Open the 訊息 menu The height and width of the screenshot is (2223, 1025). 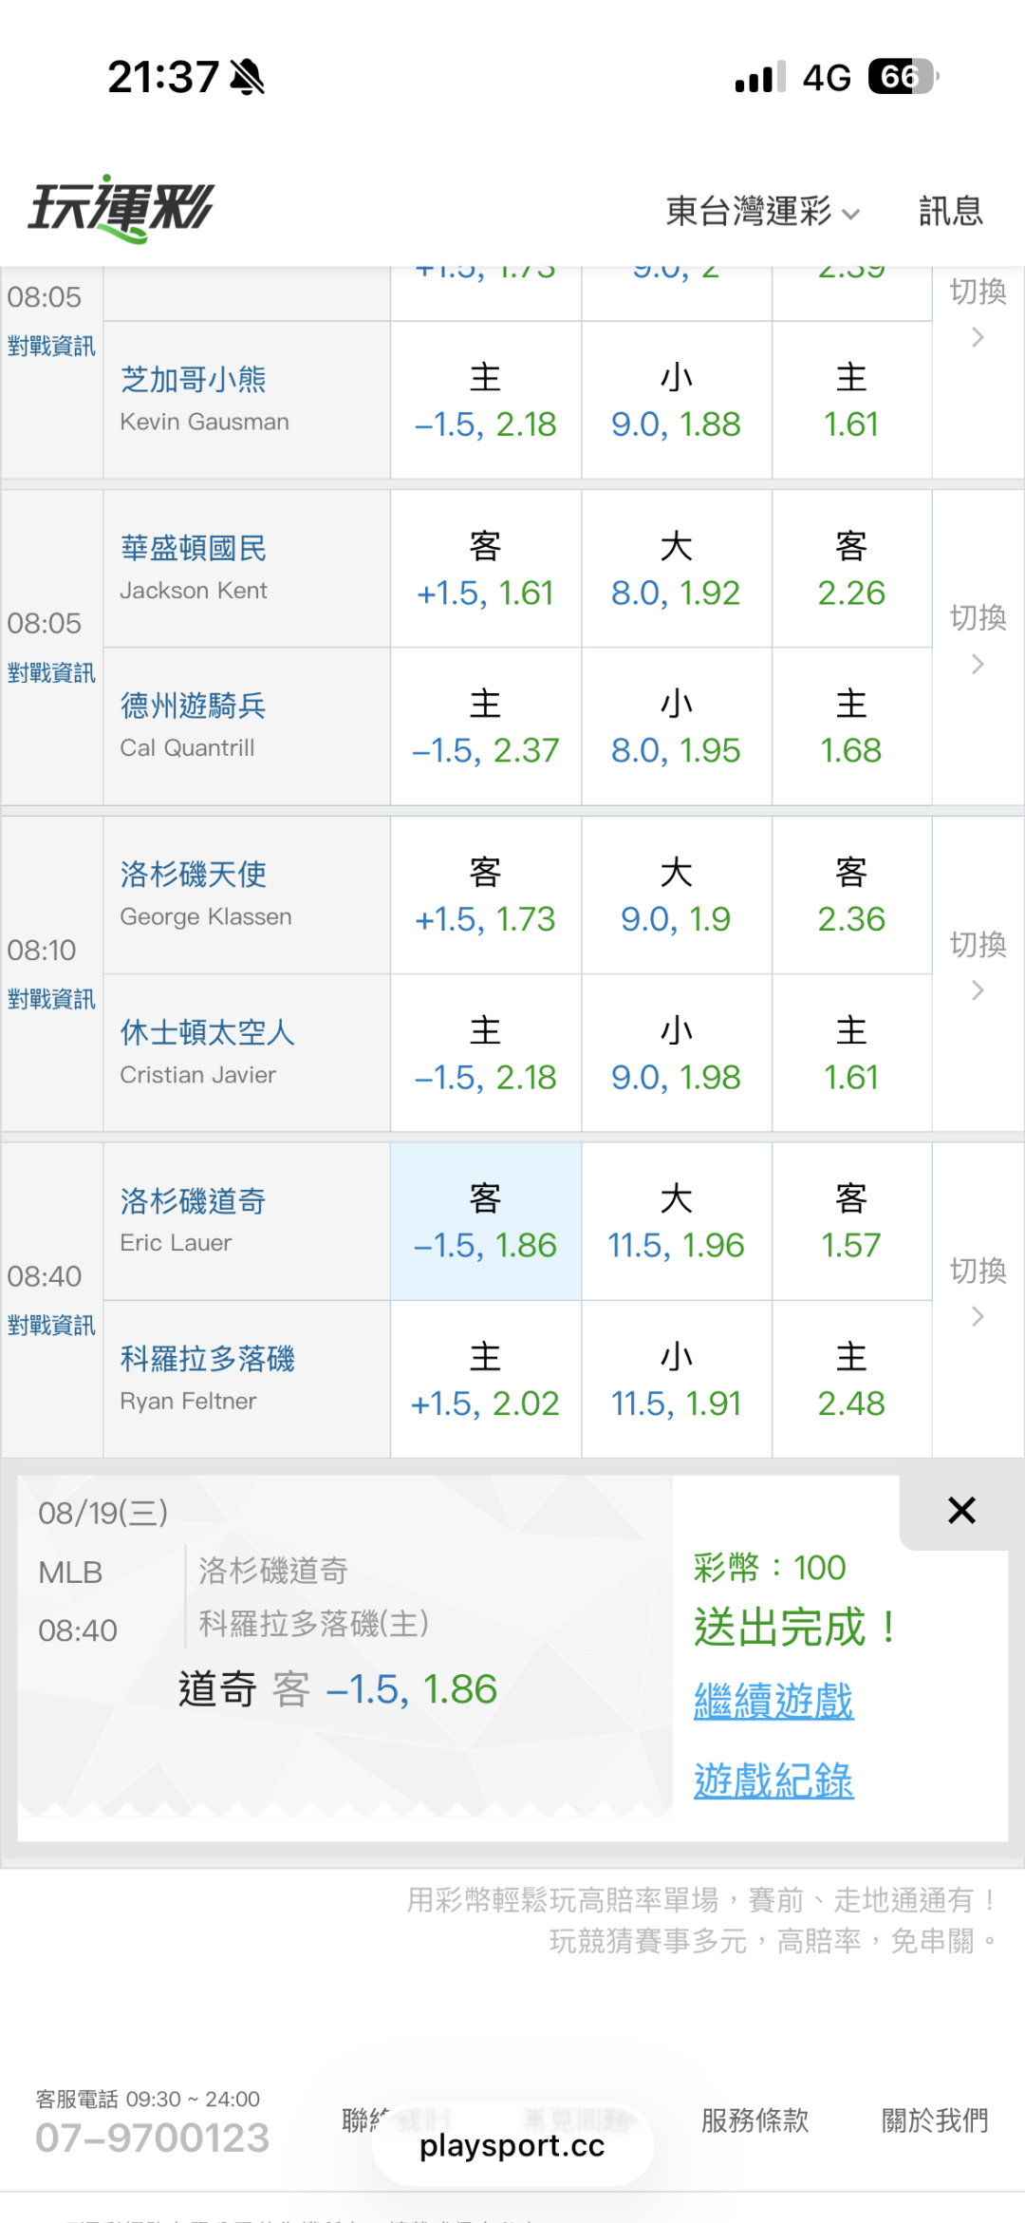tap(950, 211)
